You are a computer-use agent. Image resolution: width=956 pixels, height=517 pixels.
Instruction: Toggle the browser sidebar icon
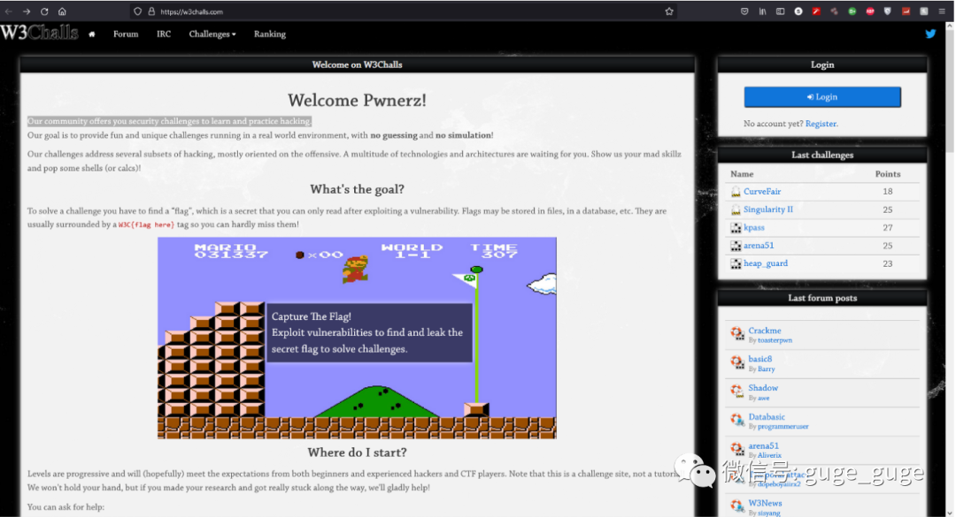tap(781, 11)
